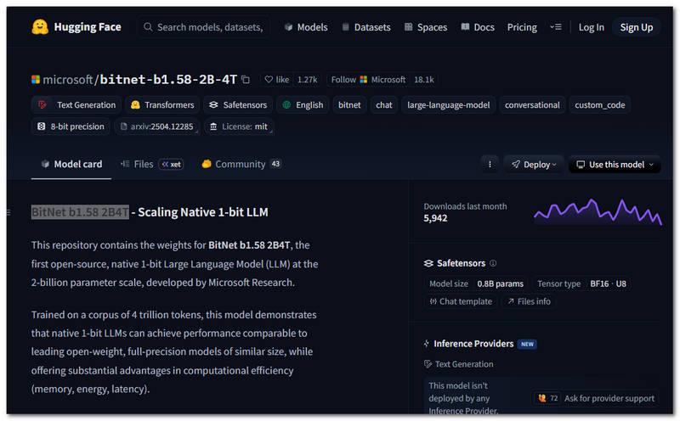Click the xet badge
Viewport: 680px width, 421px height.
172,165
